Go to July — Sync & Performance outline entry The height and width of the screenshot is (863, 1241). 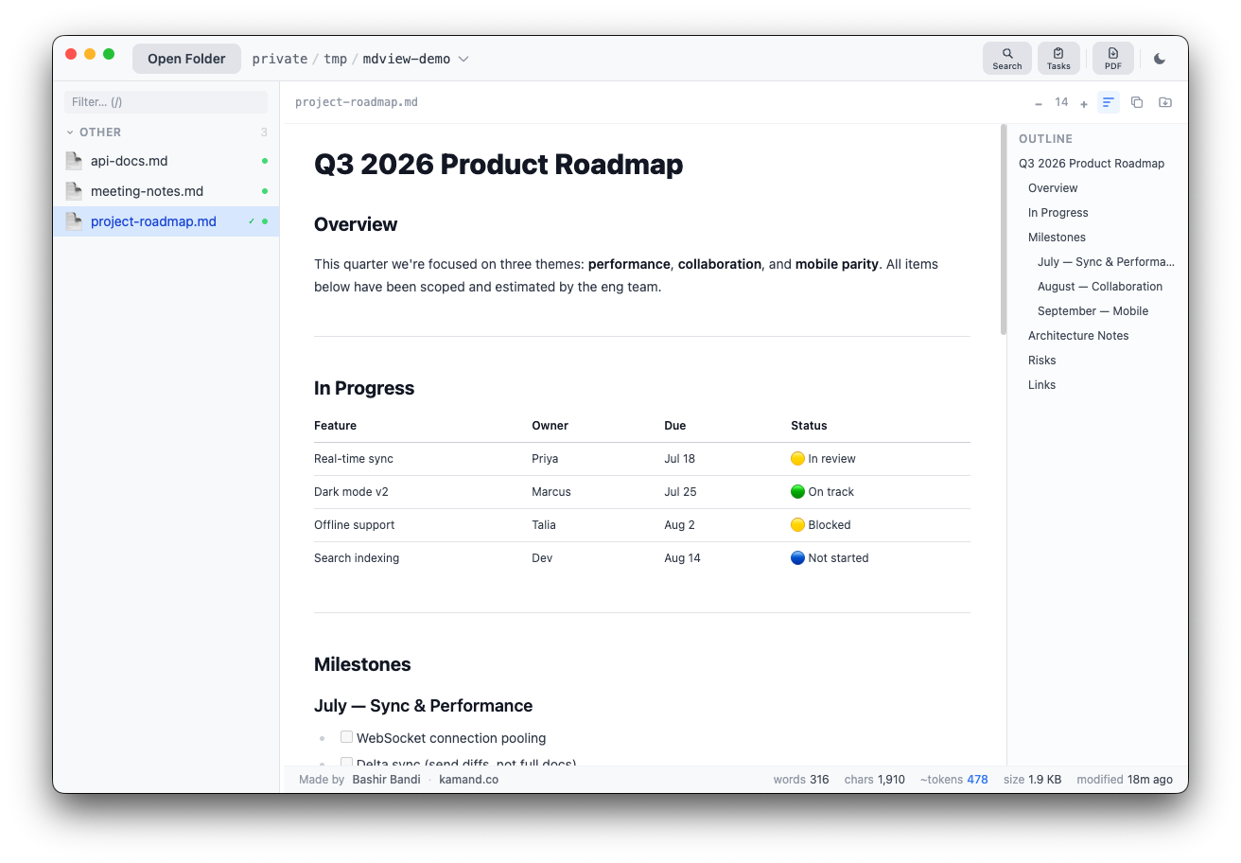[x=1106, y=262]
